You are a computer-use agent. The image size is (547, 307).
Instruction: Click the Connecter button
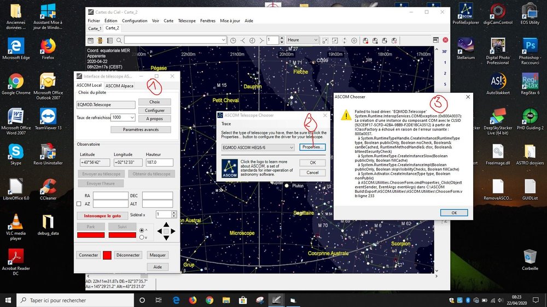pos(88,255)
